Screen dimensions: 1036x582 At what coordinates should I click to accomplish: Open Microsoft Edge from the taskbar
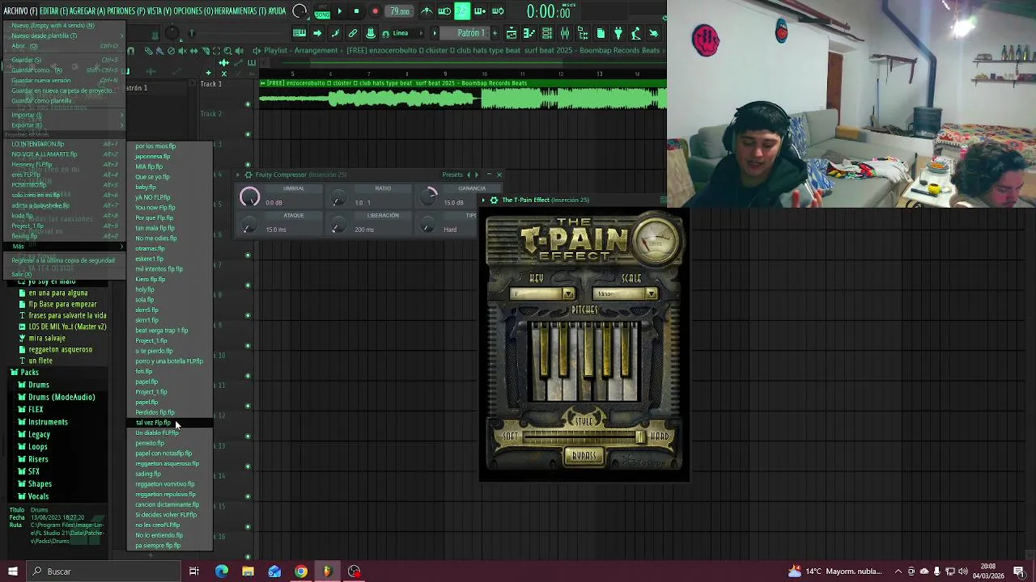pos(222,571)
